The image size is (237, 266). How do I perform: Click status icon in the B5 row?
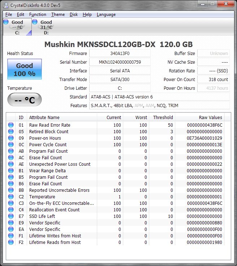pyautogui.click(x=11, y=177)
